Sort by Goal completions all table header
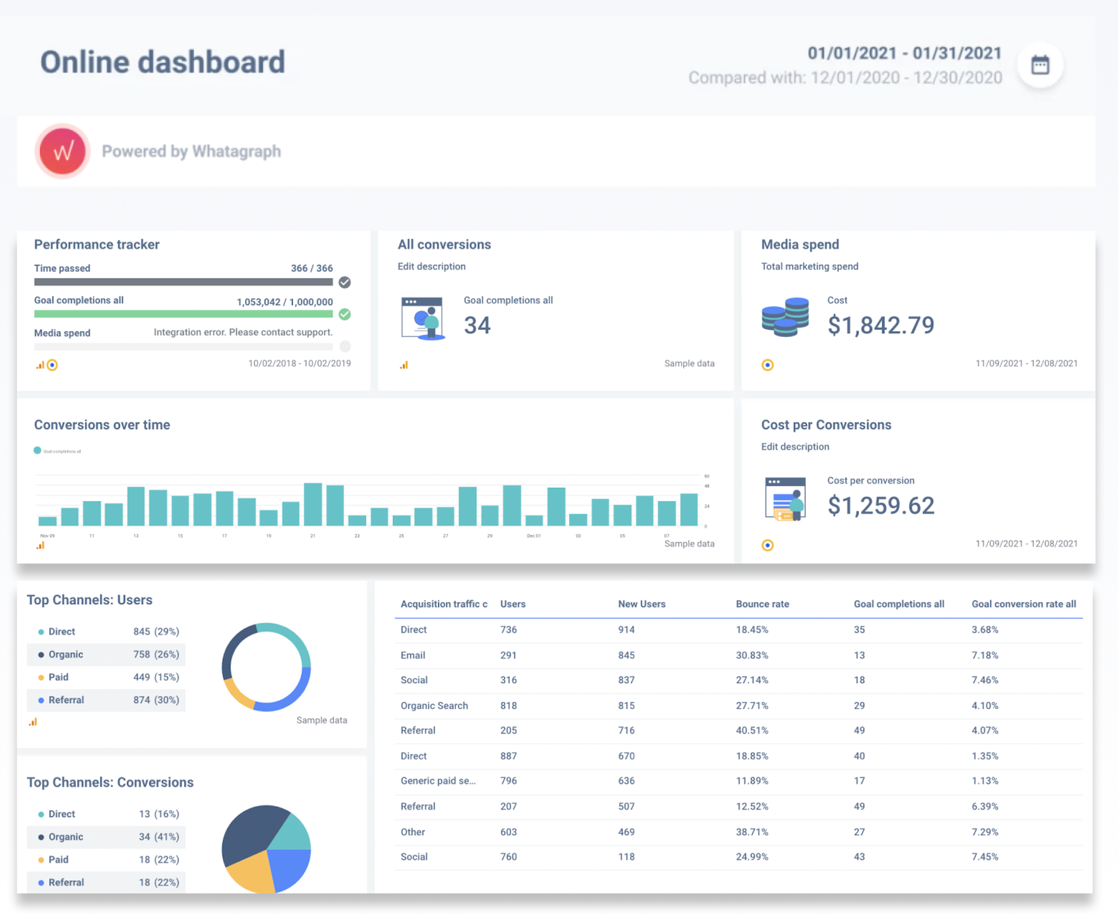 coord(899,604)
